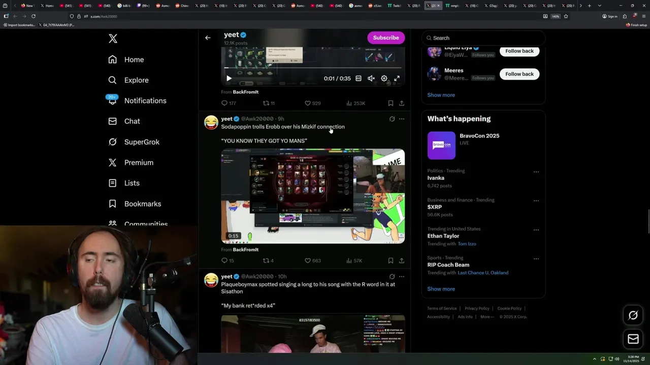The image size is (650, 365).
Task: Open Grok icon on Sodapoppin post
Action: point(392,119)
